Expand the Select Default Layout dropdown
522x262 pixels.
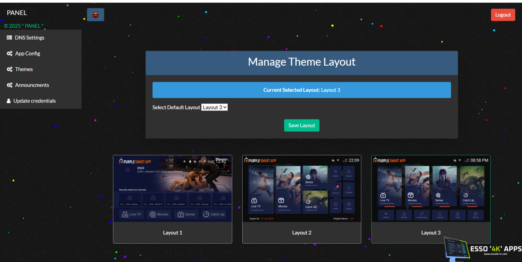215,107
